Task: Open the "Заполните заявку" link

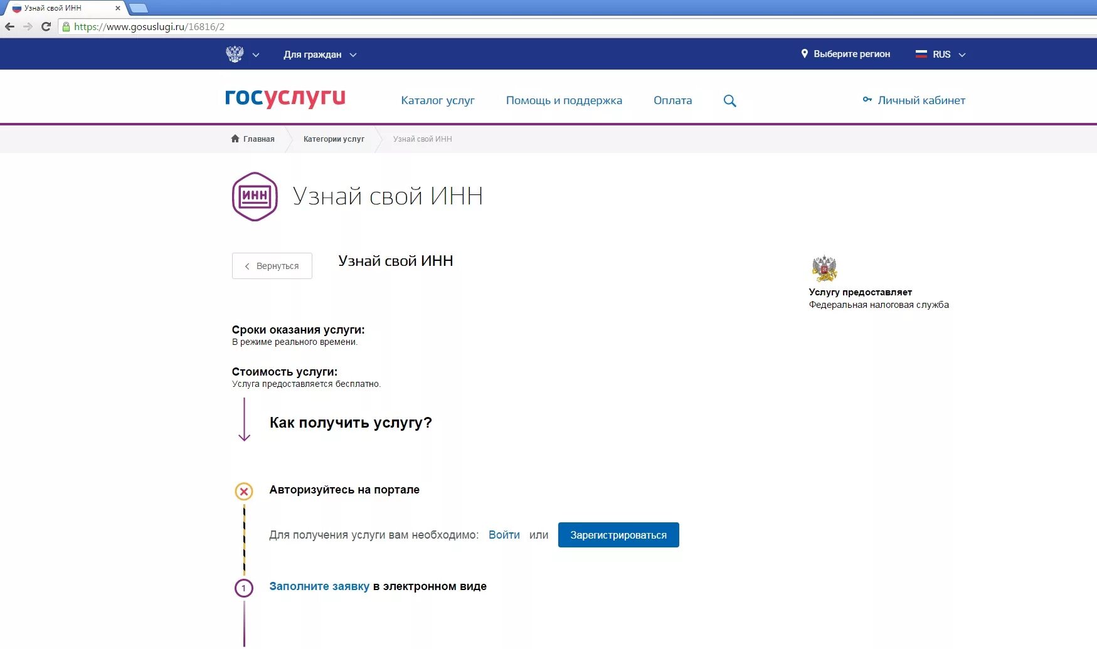Action: tap(319, 586)
